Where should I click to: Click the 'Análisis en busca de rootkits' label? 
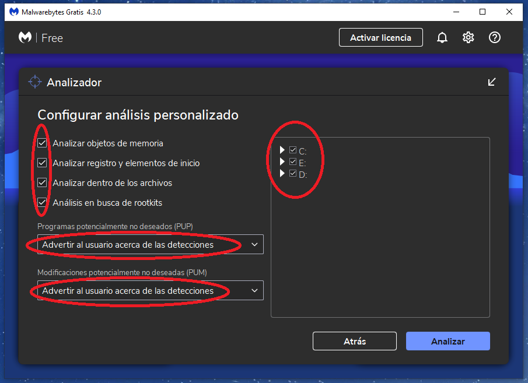click(x=107, y=203)
